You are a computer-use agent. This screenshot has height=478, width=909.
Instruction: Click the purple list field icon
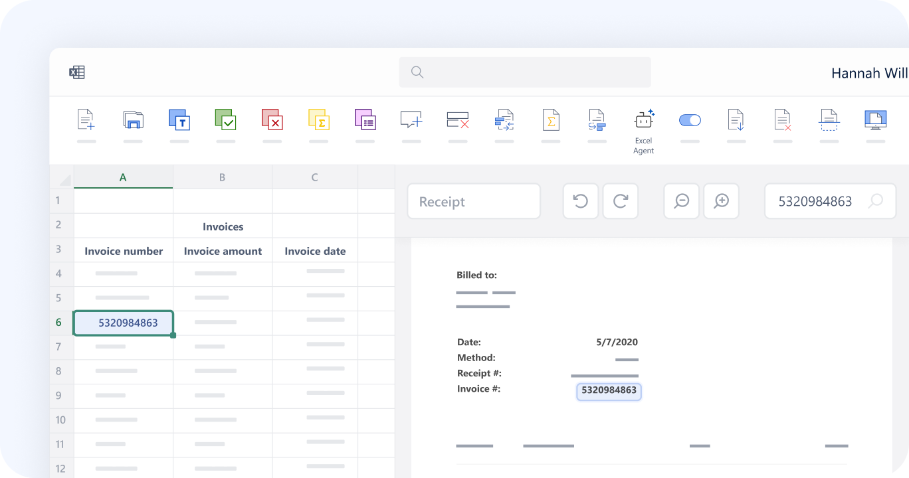click(365, 120)
